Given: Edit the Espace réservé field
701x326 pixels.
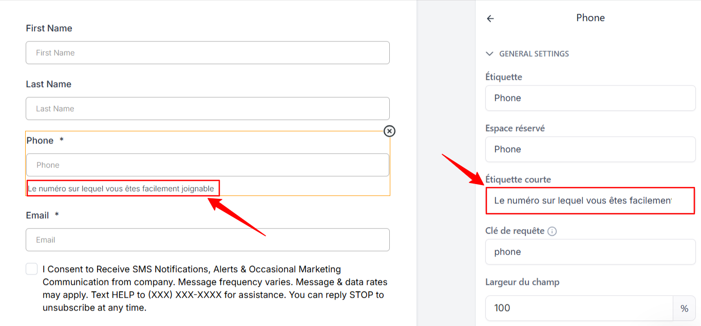Looking at the screenshot, I should pos(591,149).
